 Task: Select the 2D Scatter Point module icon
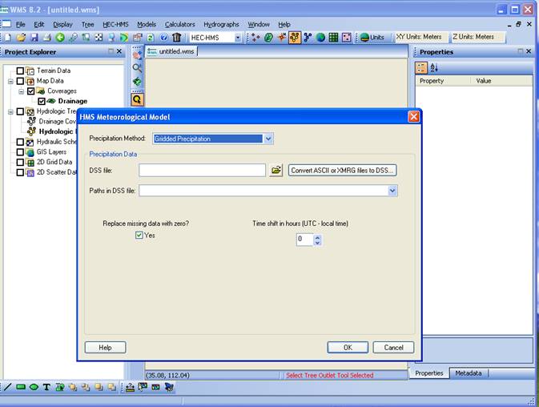pos(347,37)
